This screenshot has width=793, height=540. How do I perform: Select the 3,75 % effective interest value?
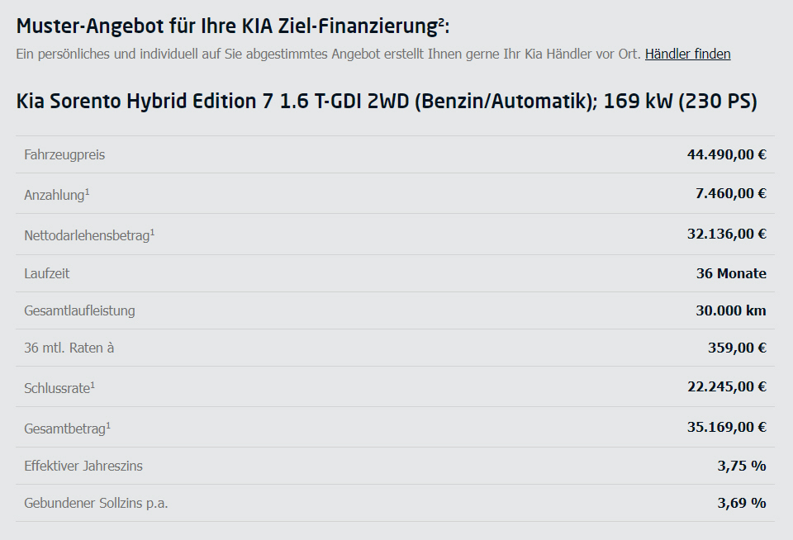point(742,466)
